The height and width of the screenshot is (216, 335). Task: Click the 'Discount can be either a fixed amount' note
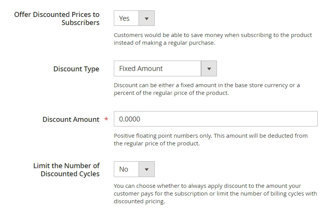(x=206, y=85)
